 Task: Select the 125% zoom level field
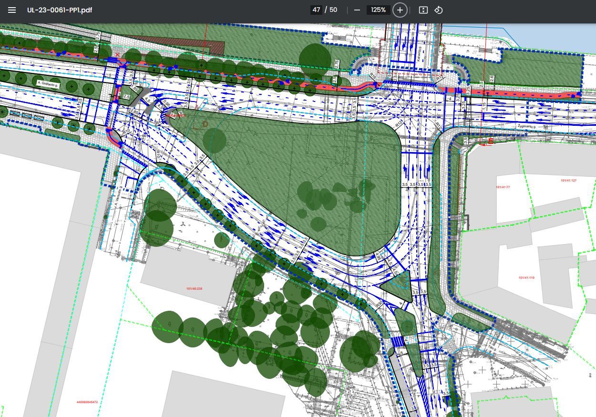point(378,10)
